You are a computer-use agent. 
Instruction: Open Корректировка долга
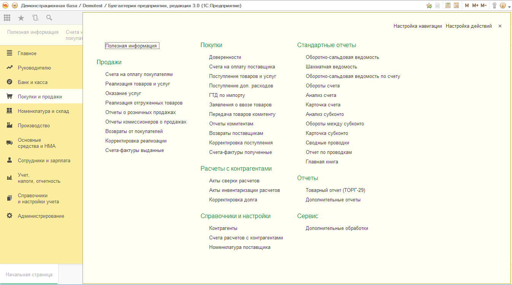pyautogui.click(x=233, y=200)
